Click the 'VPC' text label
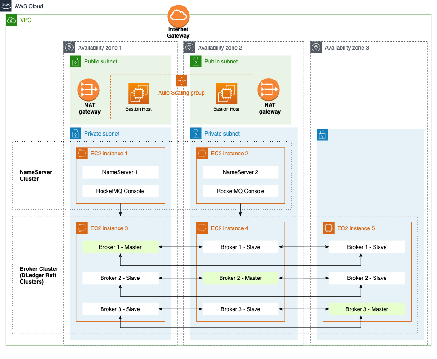Image resolution: width=437 pixels, height=359 pixels. [x=26, y=20]
